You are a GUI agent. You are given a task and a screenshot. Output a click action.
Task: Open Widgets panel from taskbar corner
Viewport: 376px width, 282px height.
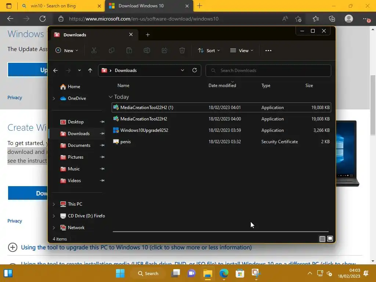click(8, 273)
